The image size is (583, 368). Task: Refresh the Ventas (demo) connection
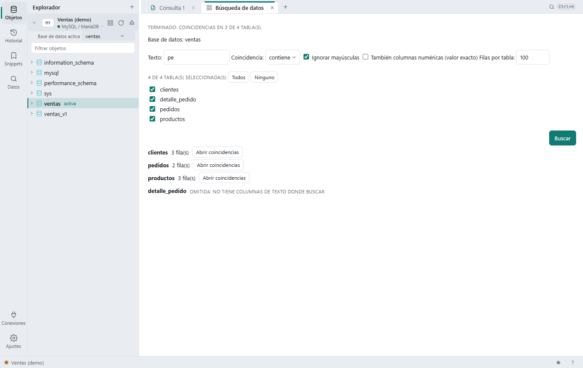tap(121, 23)
